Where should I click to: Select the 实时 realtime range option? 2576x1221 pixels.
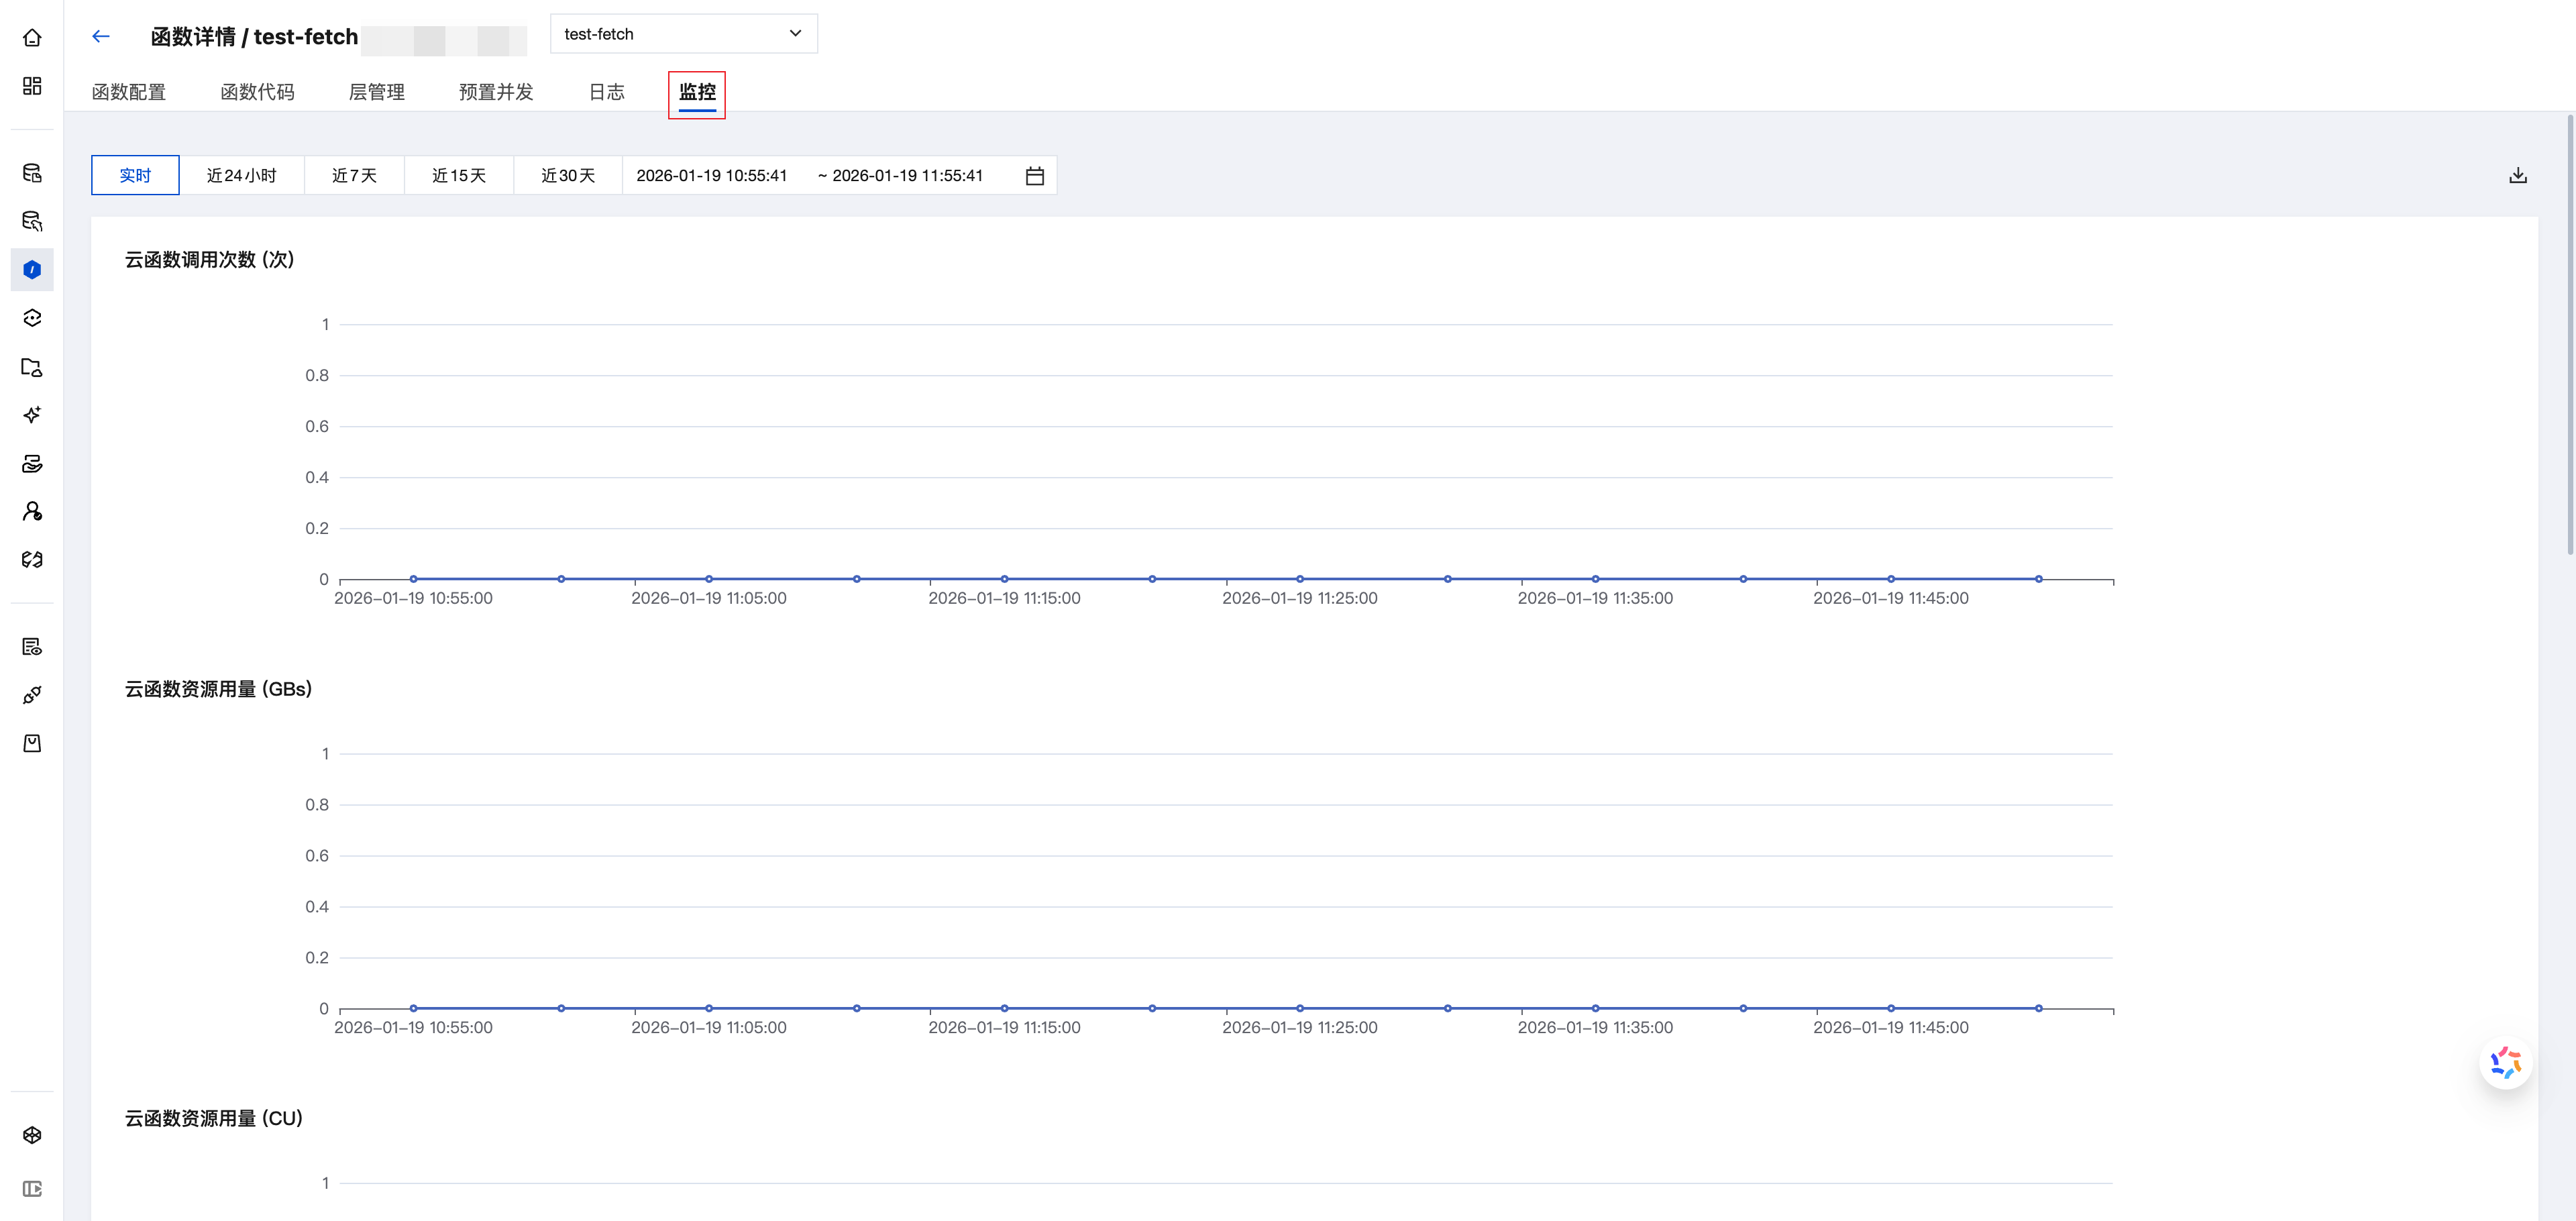pos(135,176)
